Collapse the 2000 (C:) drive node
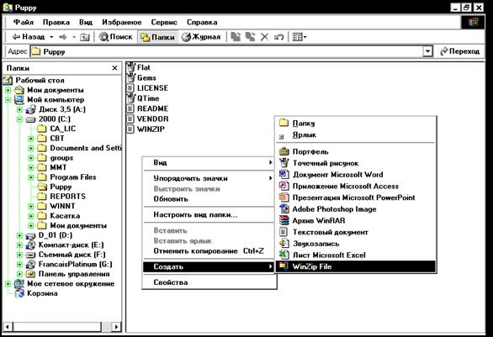 coord(19,119)
